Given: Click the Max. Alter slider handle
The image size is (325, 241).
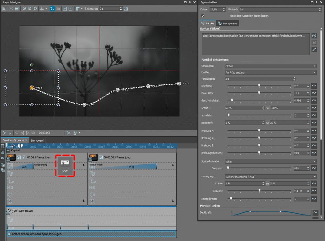Looking at the screenshot, I should click(259, 93).
